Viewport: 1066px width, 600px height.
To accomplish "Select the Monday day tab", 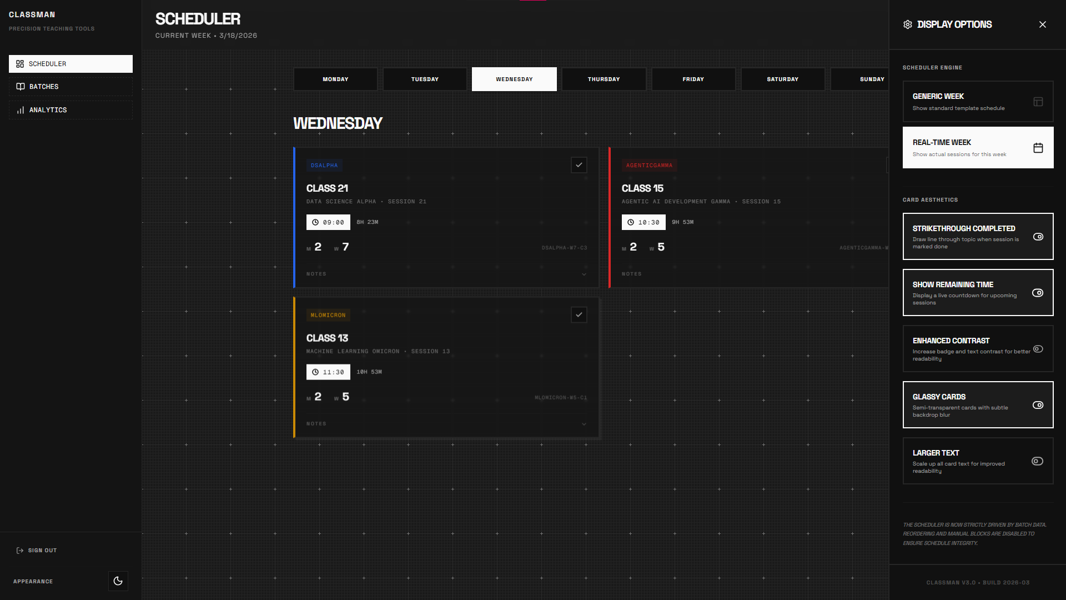I will pyautogui.click(x=335, y=79).
